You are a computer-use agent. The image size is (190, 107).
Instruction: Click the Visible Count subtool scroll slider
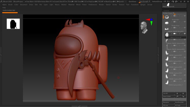[x=174, y=13]
